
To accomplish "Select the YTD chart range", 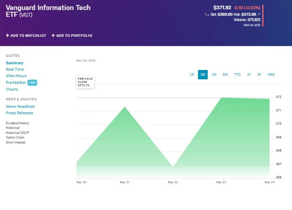I will [x=237, y=75].
